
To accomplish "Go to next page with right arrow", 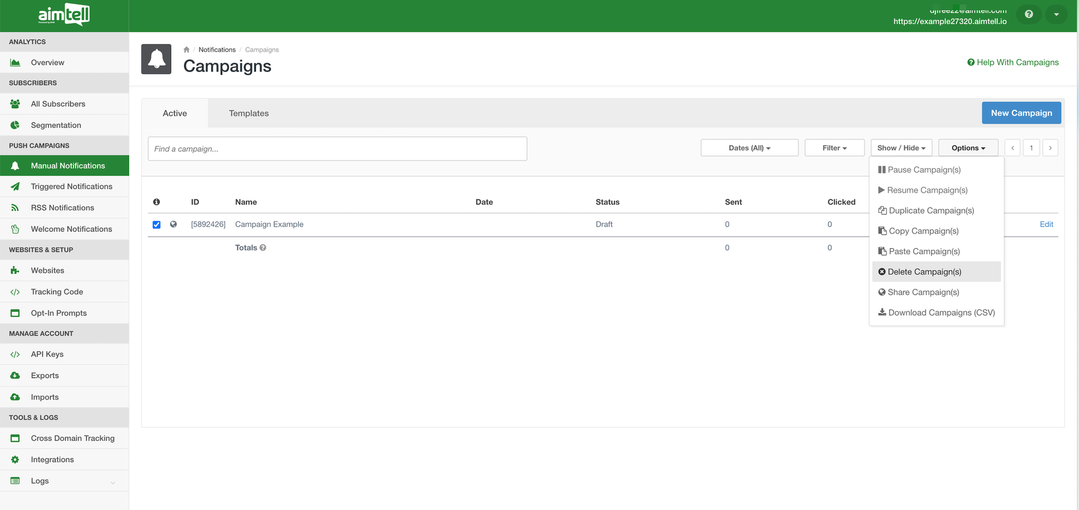I will click(x=1050, y=148).
